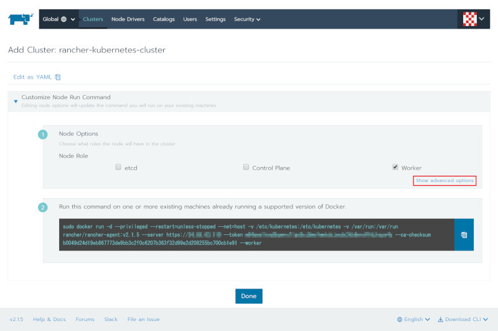The image size is (498, 331).
Task: Collapse the Customize Node Run Command section
Action: coord(16,102)
